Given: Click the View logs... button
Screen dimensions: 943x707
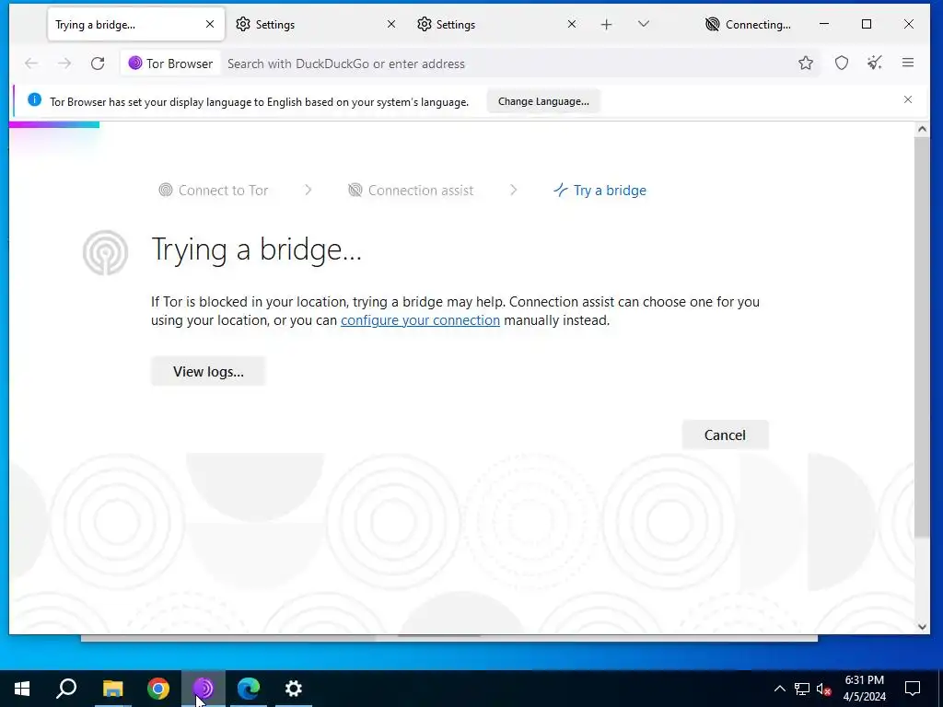Looking at the screenshot, I should (208, 372).
